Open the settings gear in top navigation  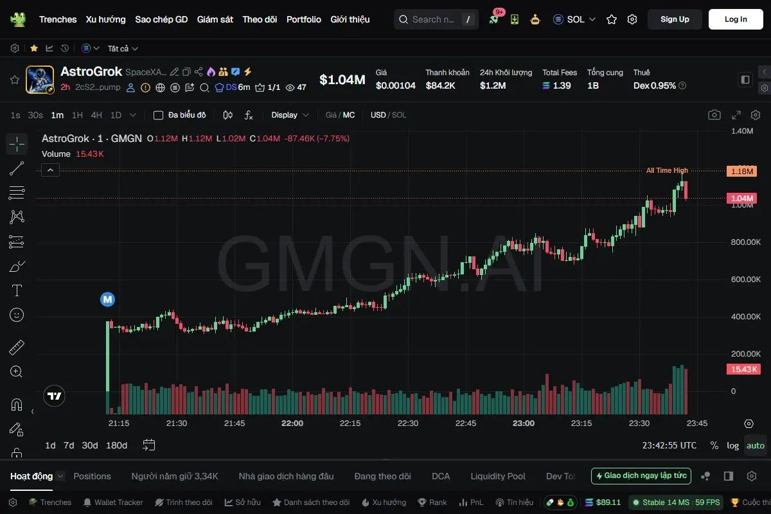[632, 19]
